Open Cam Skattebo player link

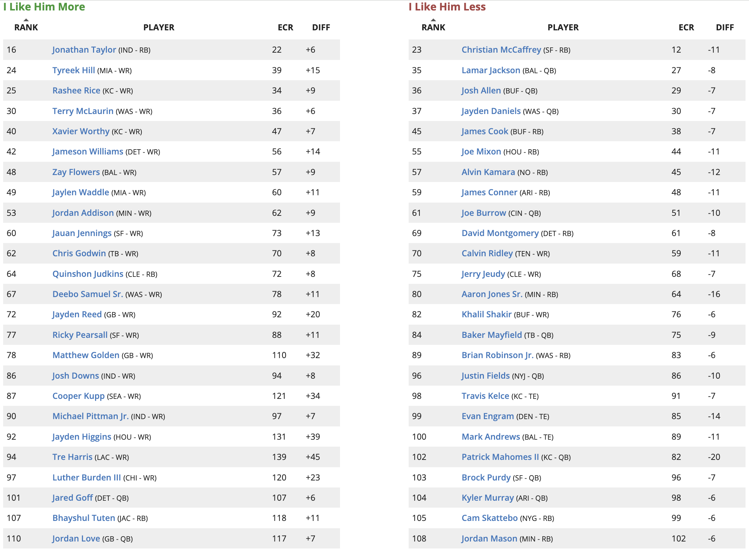click(489, 518)
